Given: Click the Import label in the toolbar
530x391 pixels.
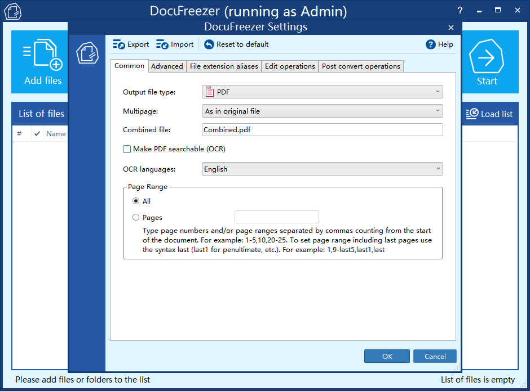Looking at the screenshot, I should (182, 44).
